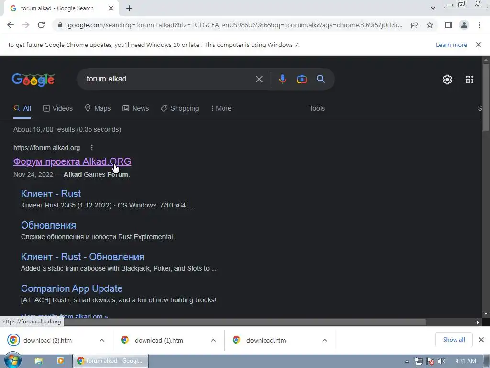Expand options for download.htm
Image resolution: width=490 pixels, height=368 pixels.
click(x=325, y=340)
